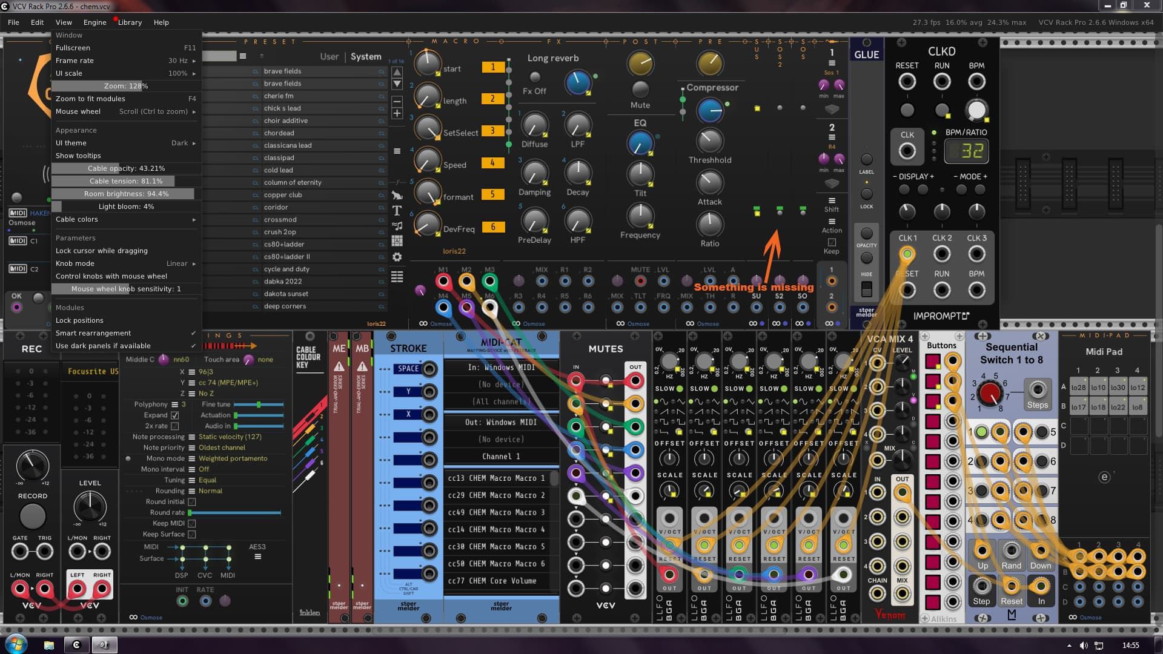The height and width of the screenshot is (654, 1163).
Task: Click the Up trigger jack on Sequential Switch
Action: click(x=982, y=550)
